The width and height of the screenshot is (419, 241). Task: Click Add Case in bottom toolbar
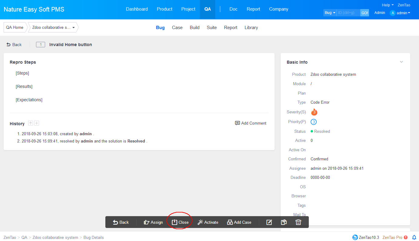click(x=239, y=222)
